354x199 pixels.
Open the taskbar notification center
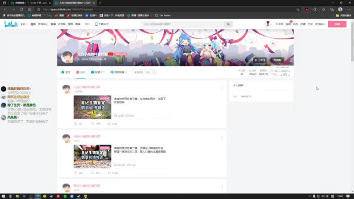click(348, 196)
